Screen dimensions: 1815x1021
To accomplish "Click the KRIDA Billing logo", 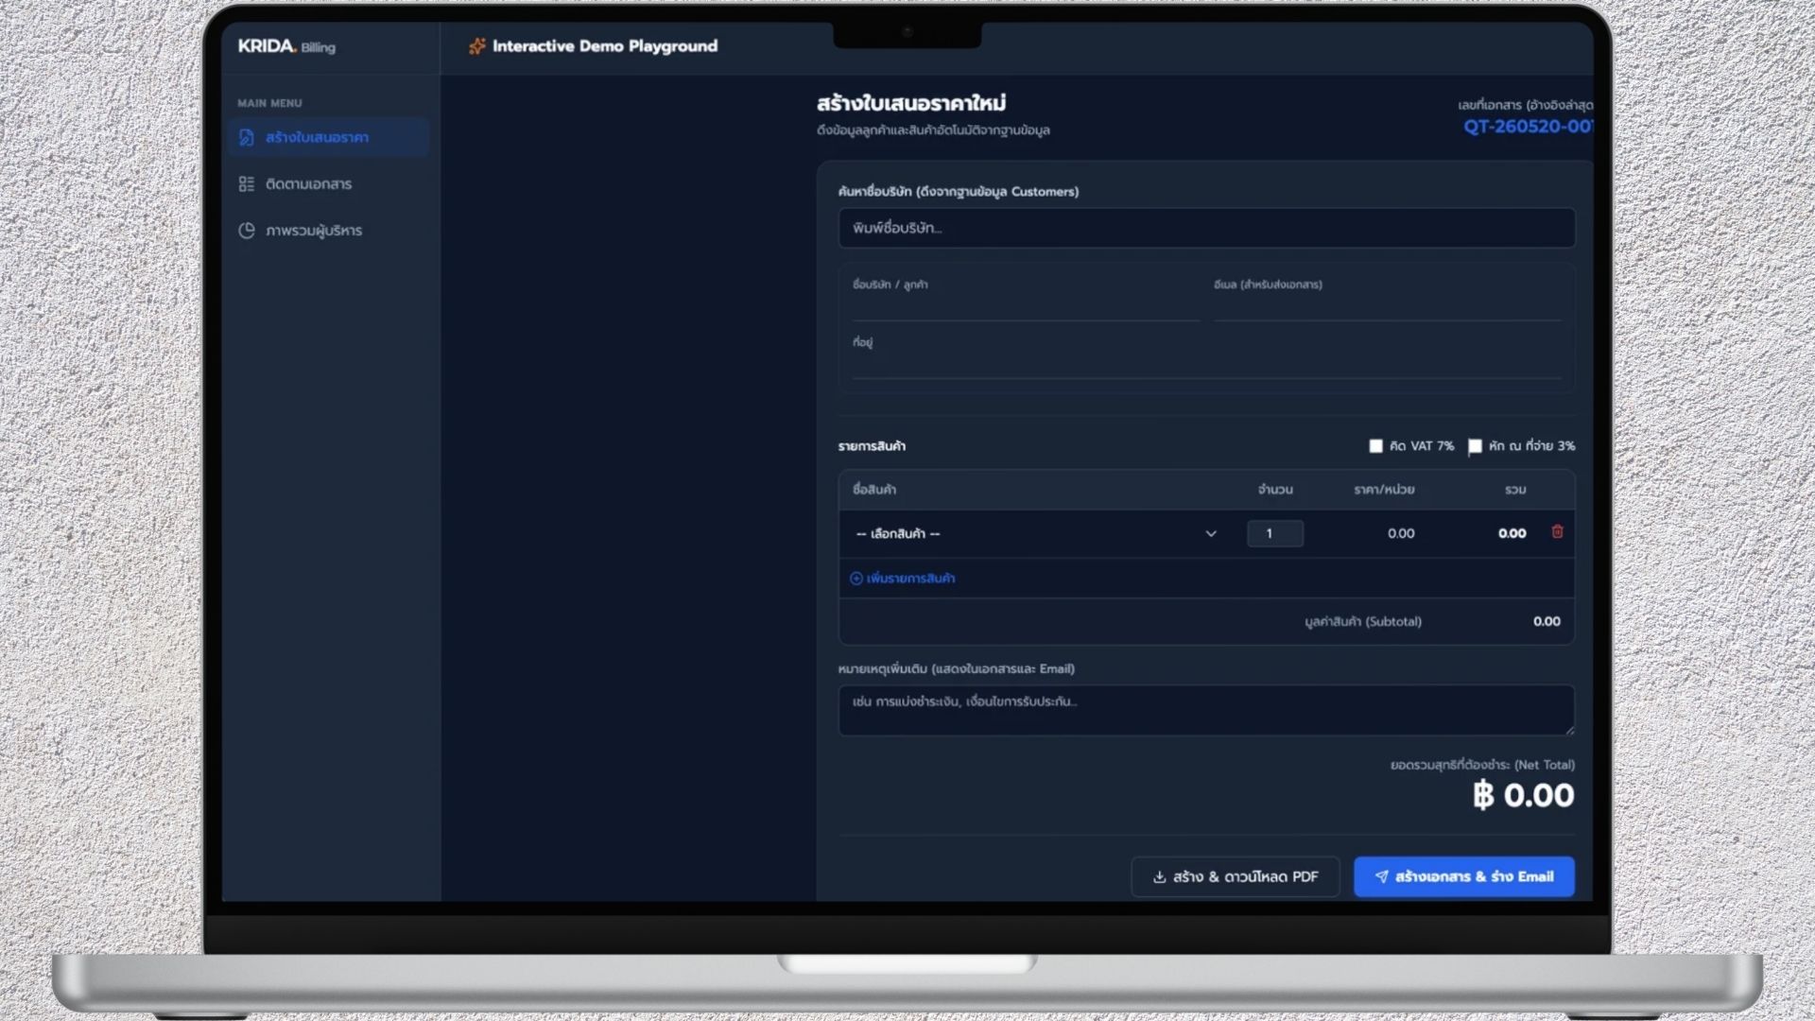I will (x=286, y=46).
